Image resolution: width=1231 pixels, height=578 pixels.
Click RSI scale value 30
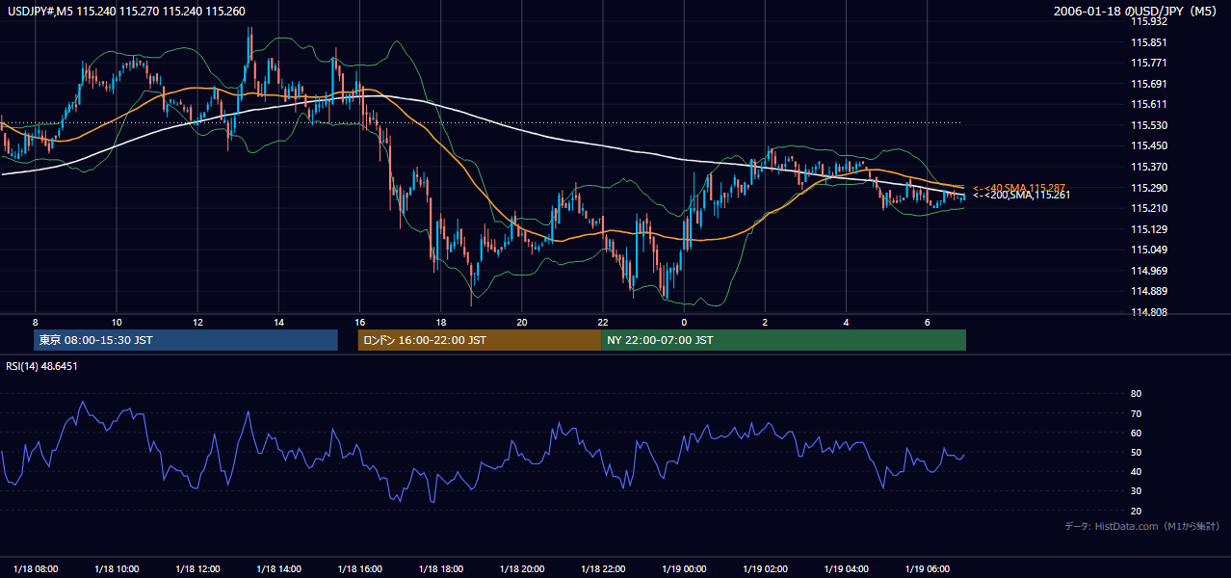point(1136,491)
